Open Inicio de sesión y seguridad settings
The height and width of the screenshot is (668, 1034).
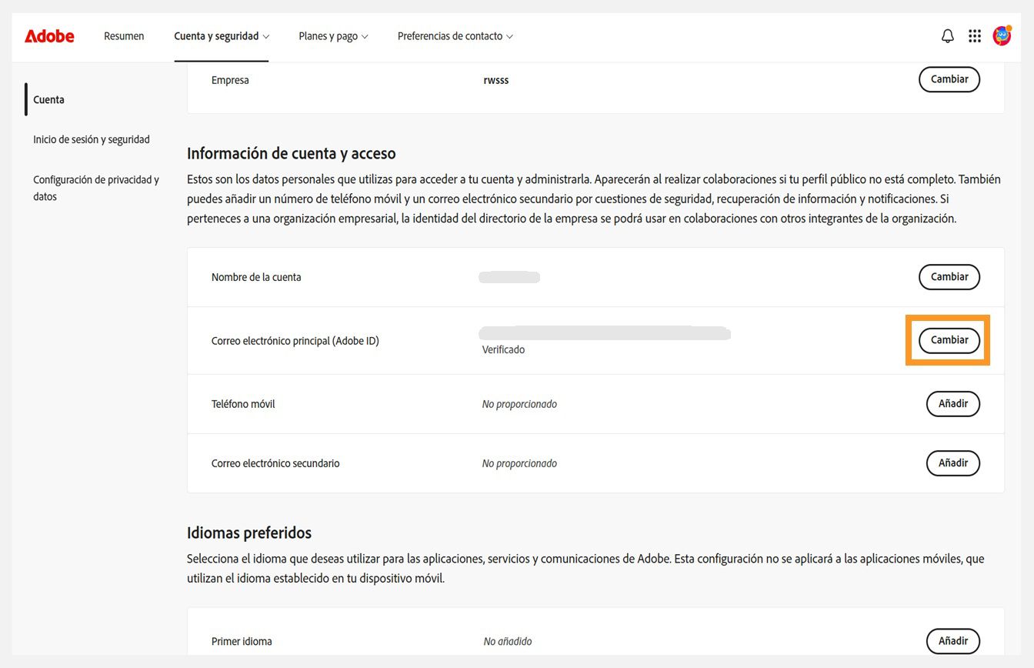(91, 139)
